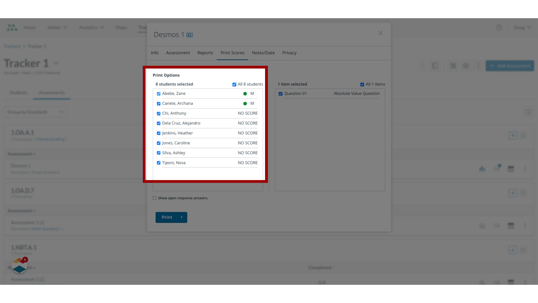Open the Doug user menu
Image resolution: width=538 pixels, height=303 pixels.
pos(522,27)
